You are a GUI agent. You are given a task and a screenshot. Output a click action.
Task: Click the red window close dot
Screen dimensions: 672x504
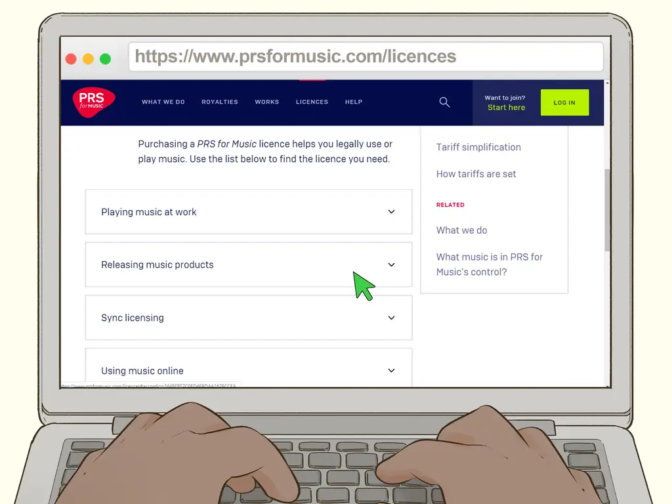coord(71,58)
